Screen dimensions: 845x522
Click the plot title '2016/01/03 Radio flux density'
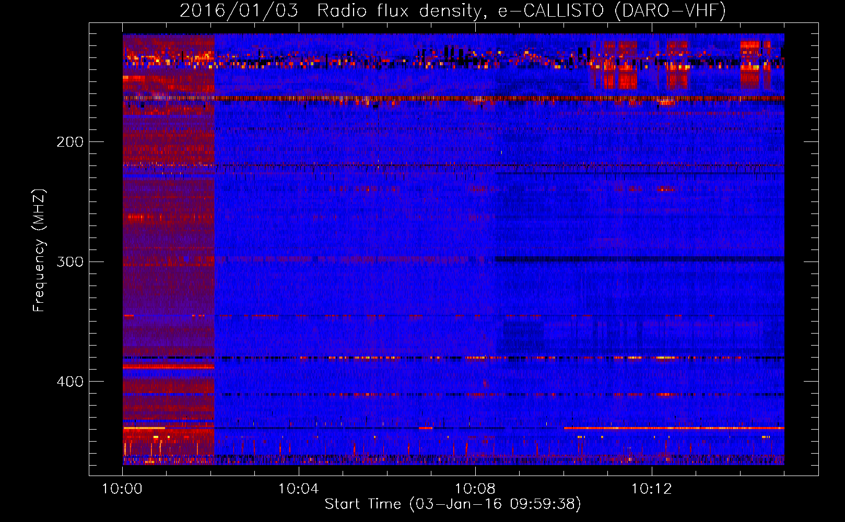point(453,10)
